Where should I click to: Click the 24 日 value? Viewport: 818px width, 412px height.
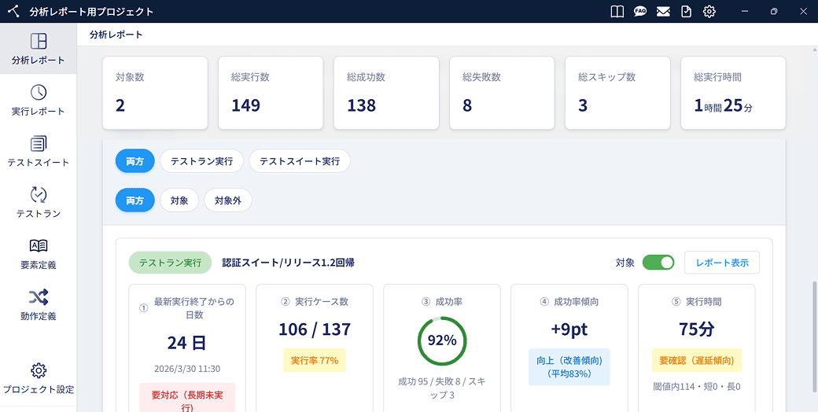pos(187,343)
